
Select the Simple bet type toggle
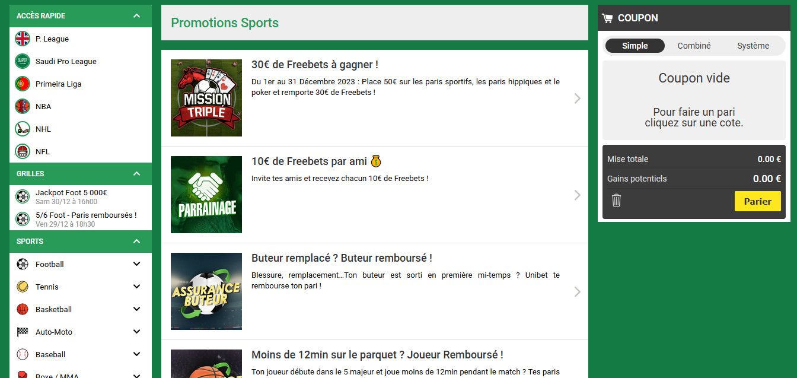pos(635,46)
